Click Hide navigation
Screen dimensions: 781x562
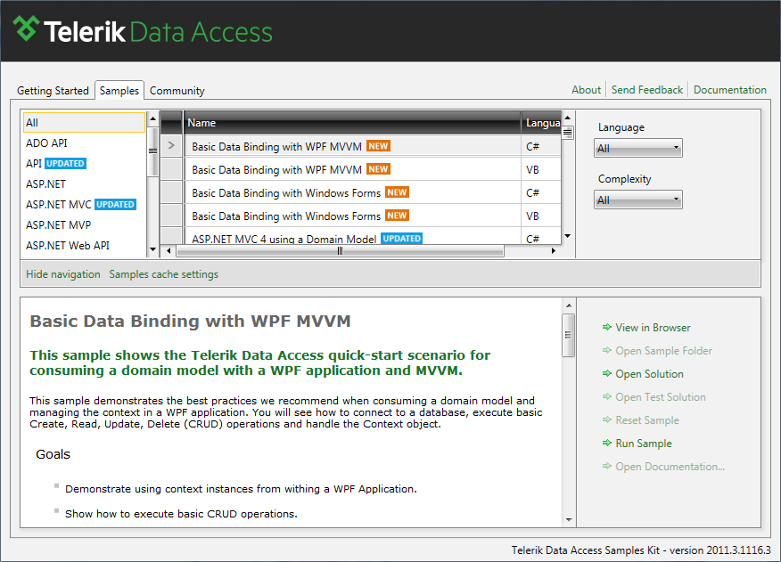[x=62, y=274]
